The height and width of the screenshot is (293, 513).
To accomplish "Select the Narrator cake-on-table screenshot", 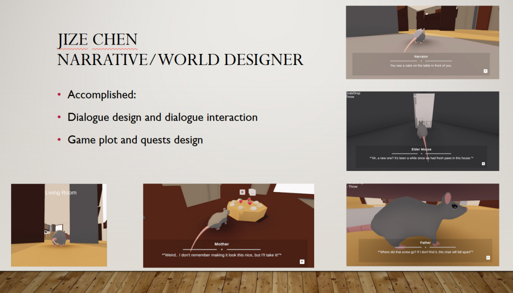I will click(x=423, y=42).
